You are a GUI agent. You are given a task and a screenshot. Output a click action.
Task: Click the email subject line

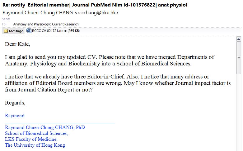click(x=95, y=5)
